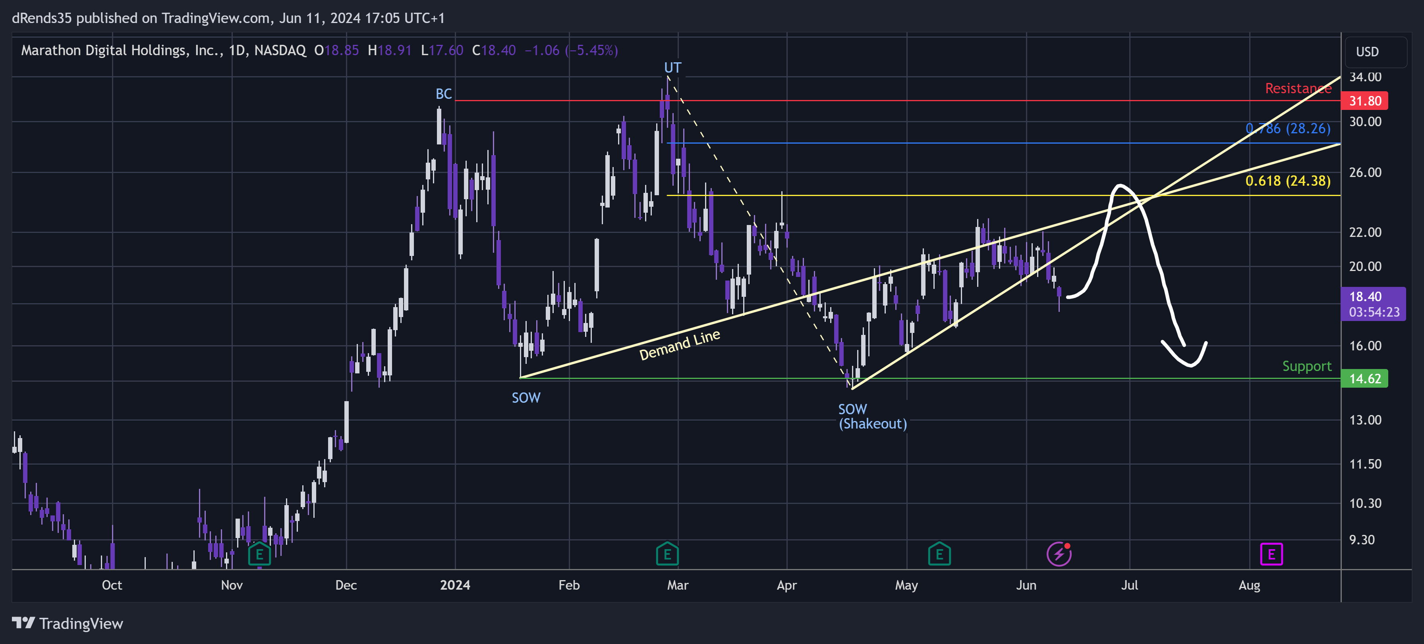
Task: Click the magenta upcoming earnings E icon
Action: [1271, 555]
